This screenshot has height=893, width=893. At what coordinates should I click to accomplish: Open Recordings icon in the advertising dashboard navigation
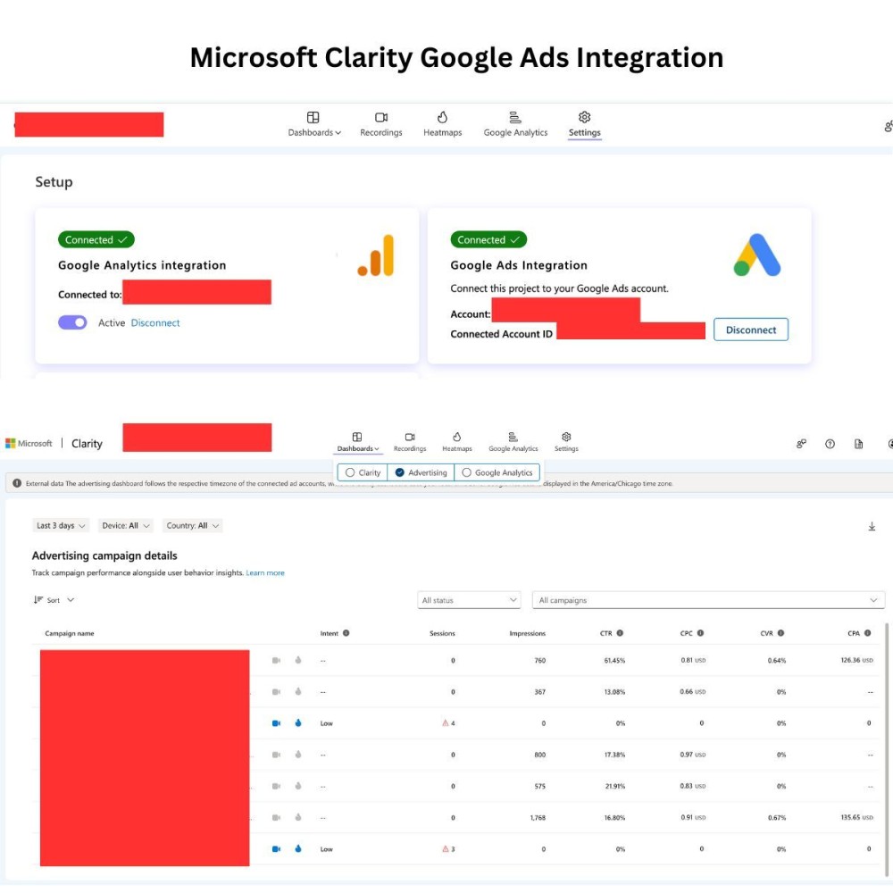click(x=410, y=437)
